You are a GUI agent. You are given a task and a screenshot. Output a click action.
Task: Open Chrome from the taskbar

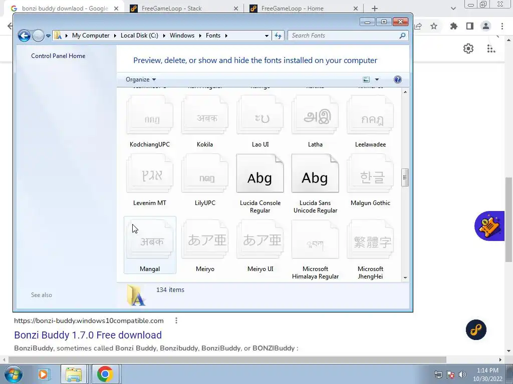(x=105, y=374)
